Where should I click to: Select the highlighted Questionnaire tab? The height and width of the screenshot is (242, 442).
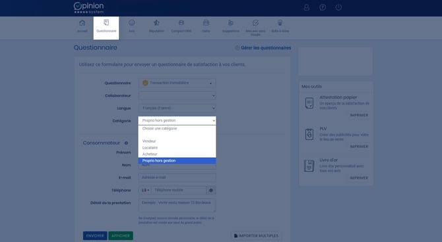106,28
